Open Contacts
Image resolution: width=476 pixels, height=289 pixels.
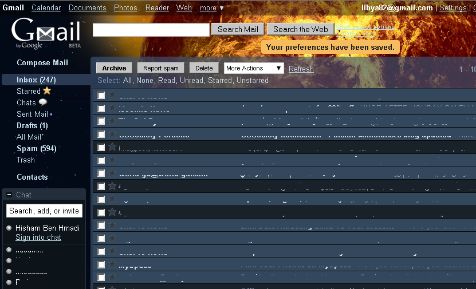coord(32,177)
